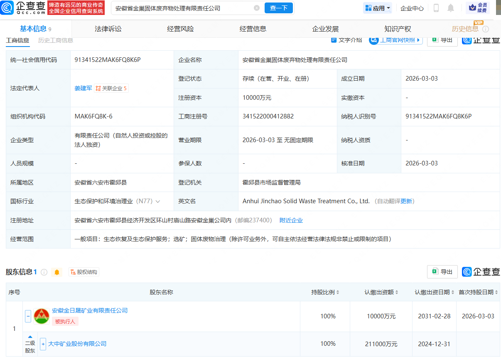501x357 pixels.
Task: Open the 附近企业 link
Action: click(291, 220)
